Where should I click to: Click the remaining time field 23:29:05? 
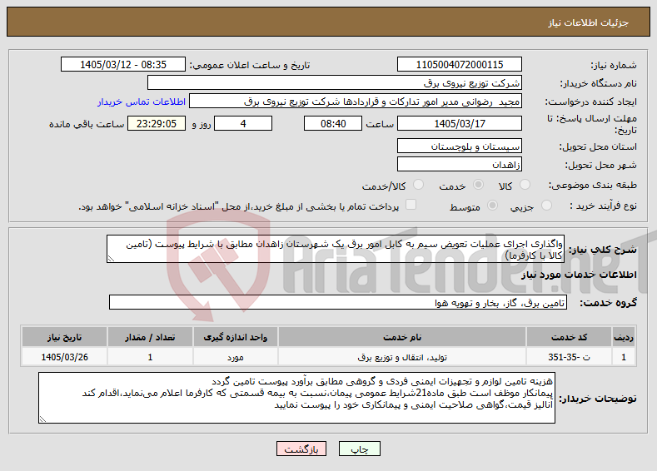[x=157, y=123]
